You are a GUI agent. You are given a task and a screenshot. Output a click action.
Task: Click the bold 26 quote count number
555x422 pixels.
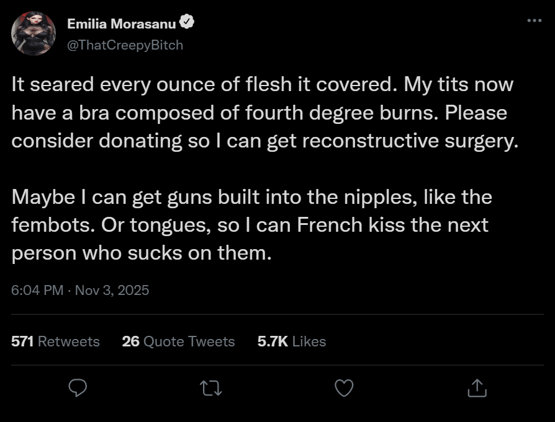(130, 341)
